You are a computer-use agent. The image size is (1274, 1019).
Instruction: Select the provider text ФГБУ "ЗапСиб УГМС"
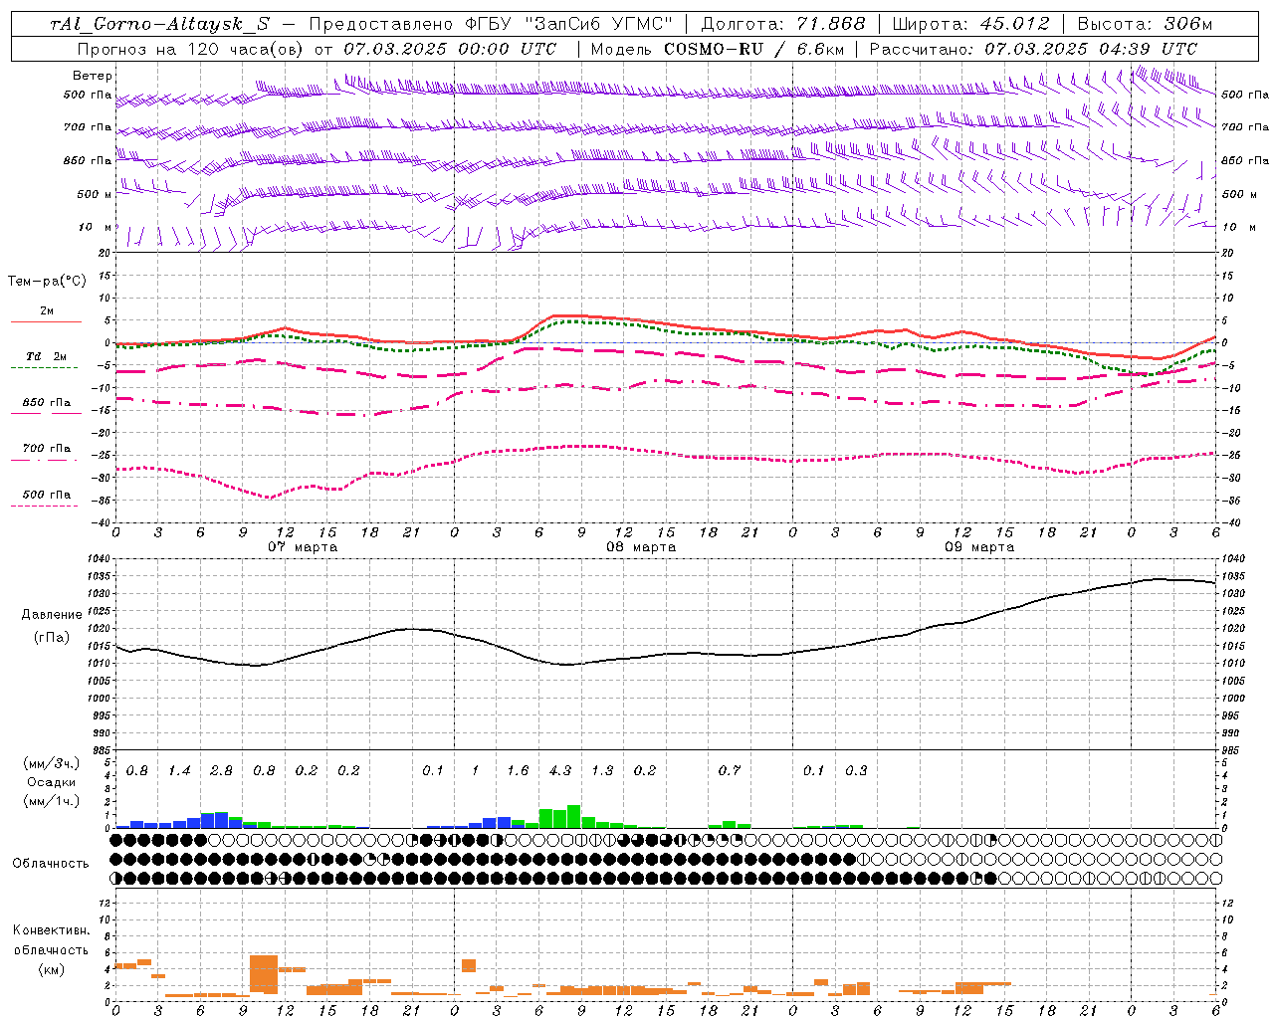570,24
